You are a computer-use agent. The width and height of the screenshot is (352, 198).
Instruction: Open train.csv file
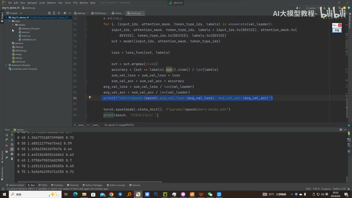click(x=24, y=36)
